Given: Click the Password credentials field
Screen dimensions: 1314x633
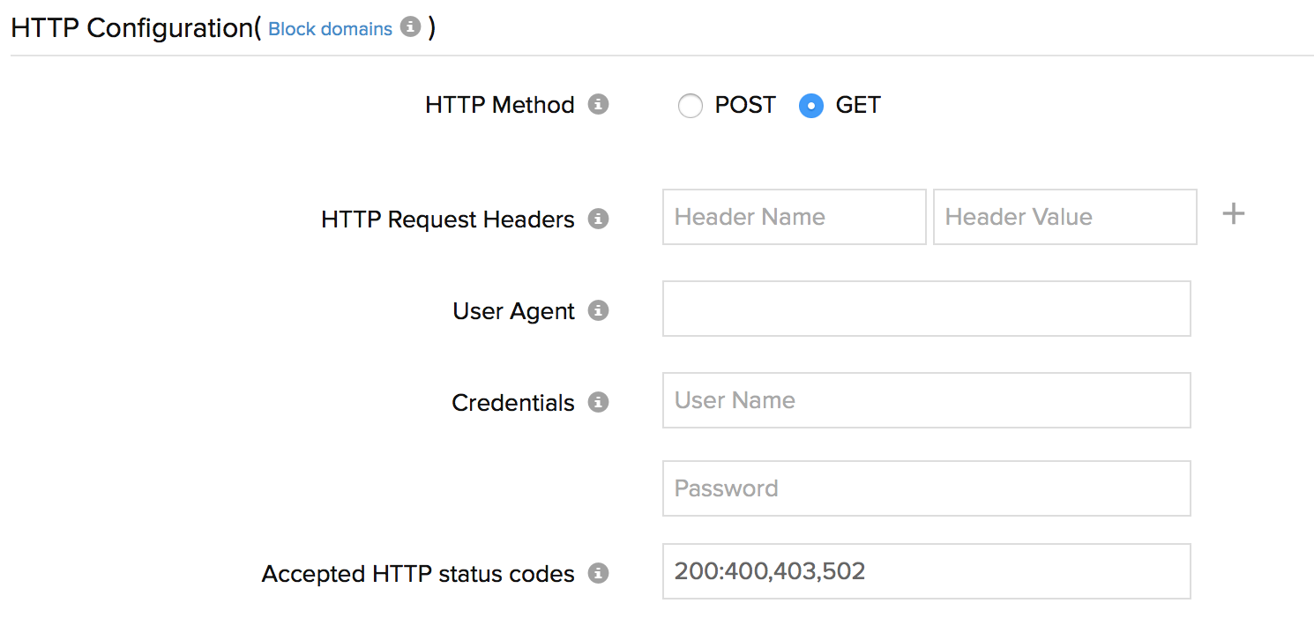Looking at the screenshot, I should click(926, 488).
